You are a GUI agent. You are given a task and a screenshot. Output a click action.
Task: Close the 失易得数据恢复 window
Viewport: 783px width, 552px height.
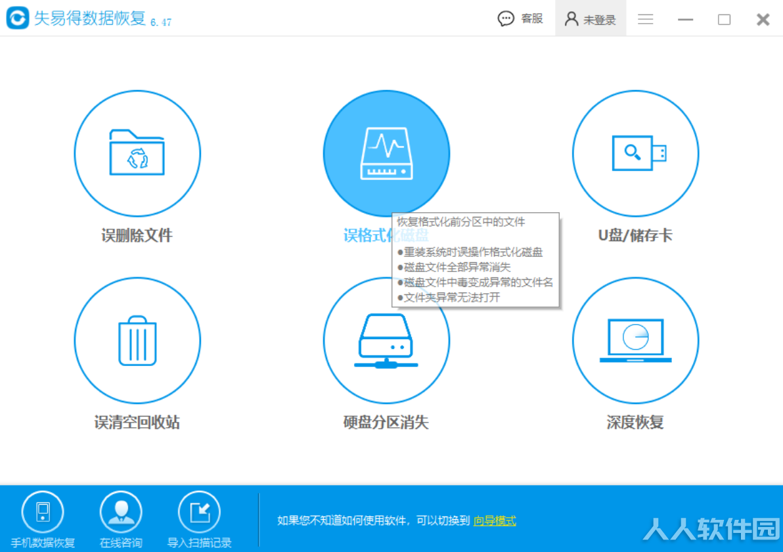[x=763, y=20]
